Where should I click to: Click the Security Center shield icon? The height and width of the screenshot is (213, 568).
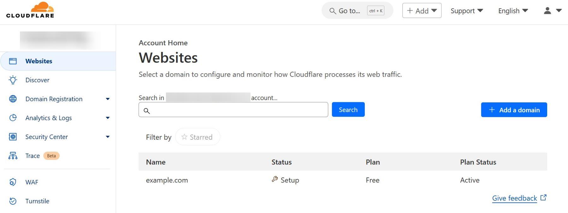pos(13,137)
